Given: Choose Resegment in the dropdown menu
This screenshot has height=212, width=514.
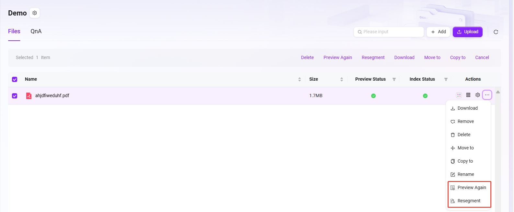Looking at the screenshot, I should point(469,201).
